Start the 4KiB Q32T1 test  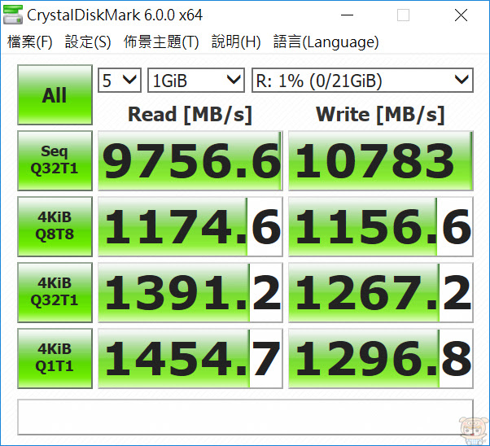point(55,292)
